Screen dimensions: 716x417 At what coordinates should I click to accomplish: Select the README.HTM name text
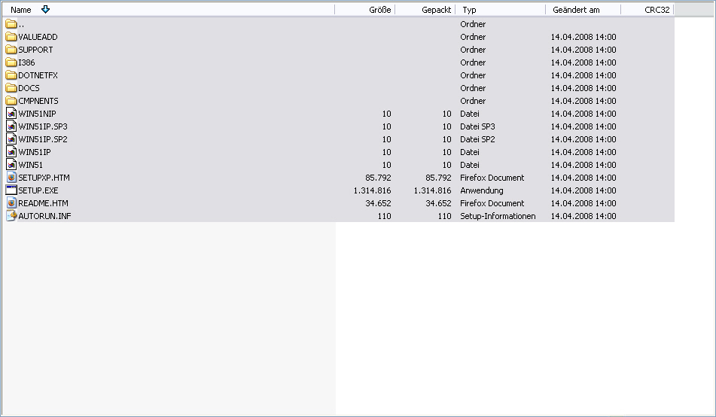pos(44,203)
